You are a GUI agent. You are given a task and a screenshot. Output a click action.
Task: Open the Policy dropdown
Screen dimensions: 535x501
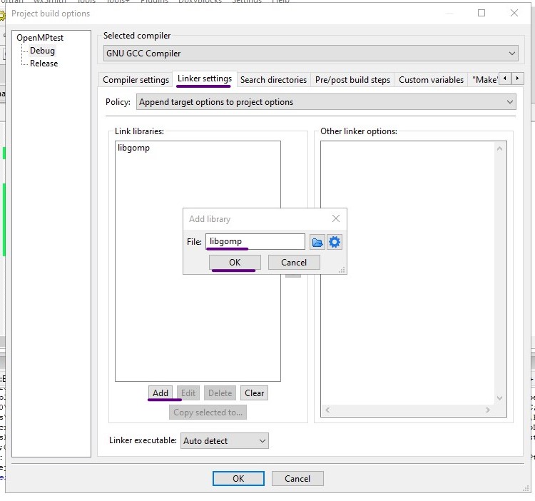[x=326, y=102]
